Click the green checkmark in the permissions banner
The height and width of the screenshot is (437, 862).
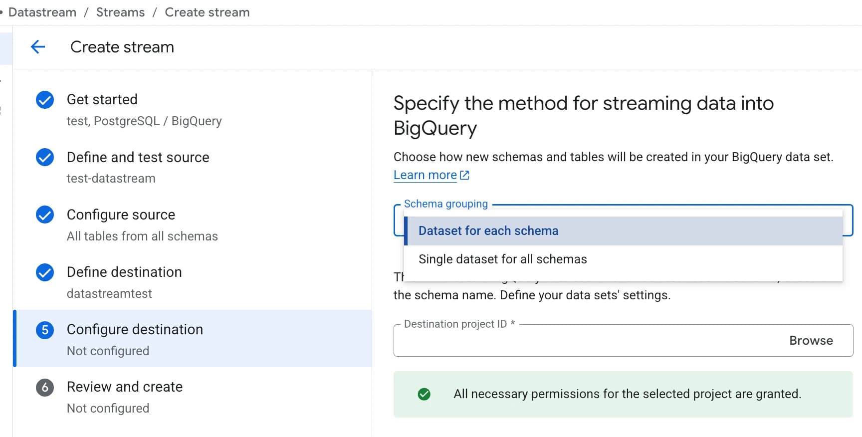[424, 394]
